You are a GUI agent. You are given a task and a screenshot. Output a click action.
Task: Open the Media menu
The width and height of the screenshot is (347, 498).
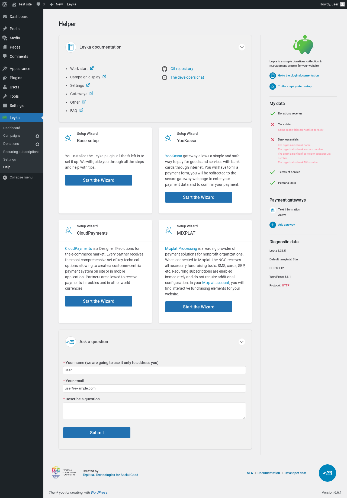[x=22, y=38]
